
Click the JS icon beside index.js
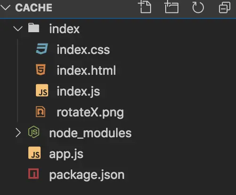coord(42,90)
